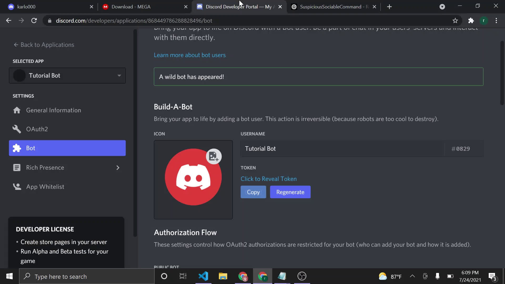Reload the page using the refresh icon
The width and height of the screenshot is (505, 284).
[x=34, y=21]
